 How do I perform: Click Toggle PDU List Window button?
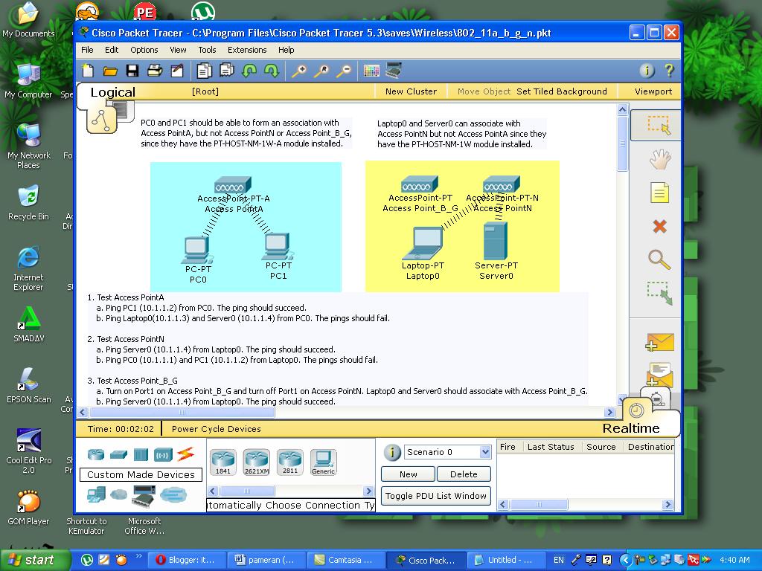[x=436, y=496]
